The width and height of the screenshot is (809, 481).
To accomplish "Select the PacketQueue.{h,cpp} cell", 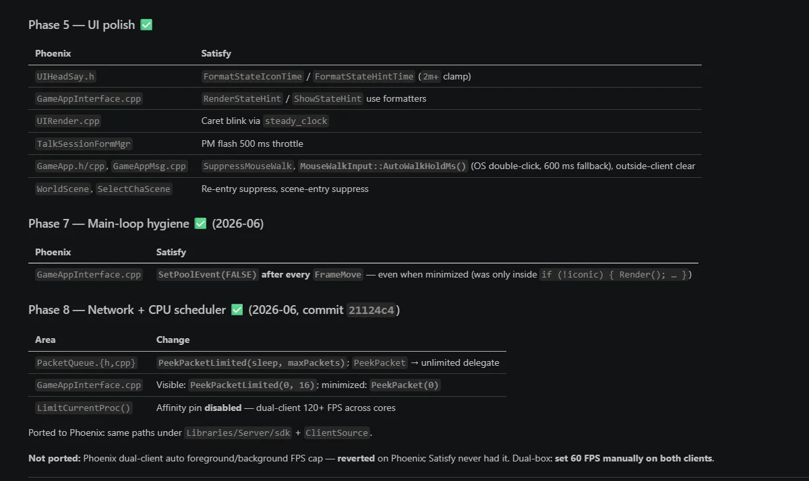I will pyautogui.click(x=87, y=363).
